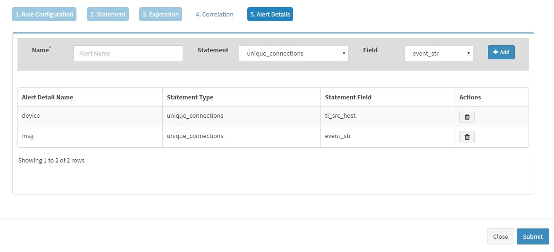Select the Correlation step tab
The height and width of the screenshot is (252, 554).
[214, 15]
